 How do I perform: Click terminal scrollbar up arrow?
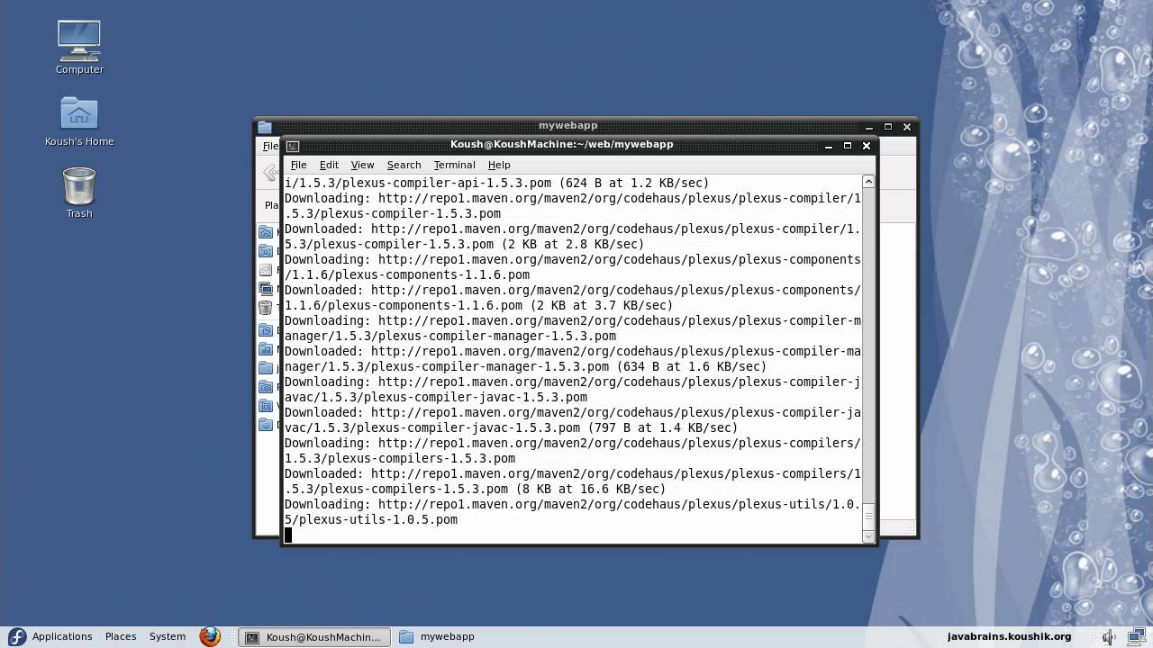click(x=868, y=182)
